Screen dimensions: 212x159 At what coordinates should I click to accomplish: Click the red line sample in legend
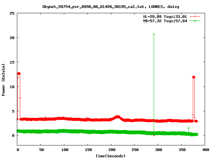tap(195, 17)
